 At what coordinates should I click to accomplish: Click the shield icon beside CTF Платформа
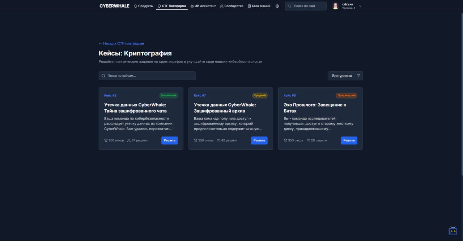pyautogui.click(x=159, y=6)
